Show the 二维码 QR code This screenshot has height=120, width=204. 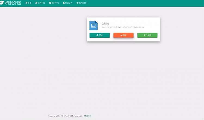[147, 35]
